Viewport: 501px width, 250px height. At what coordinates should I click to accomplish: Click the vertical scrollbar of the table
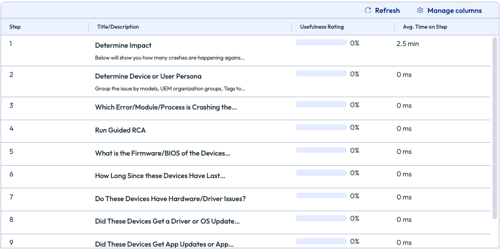click(495, 129)
